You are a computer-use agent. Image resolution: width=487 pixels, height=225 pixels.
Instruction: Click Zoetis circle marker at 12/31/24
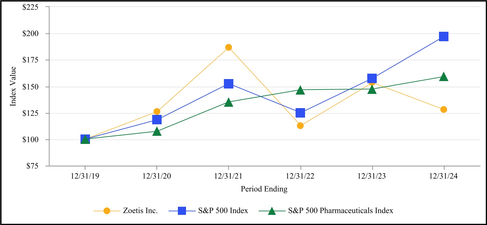[x=444, y=109]
